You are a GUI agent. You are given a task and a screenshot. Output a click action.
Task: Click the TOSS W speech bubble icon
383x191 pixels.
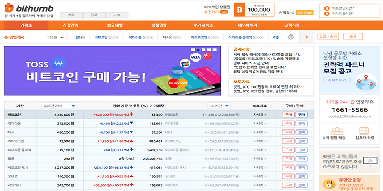(x=59, y=63)
